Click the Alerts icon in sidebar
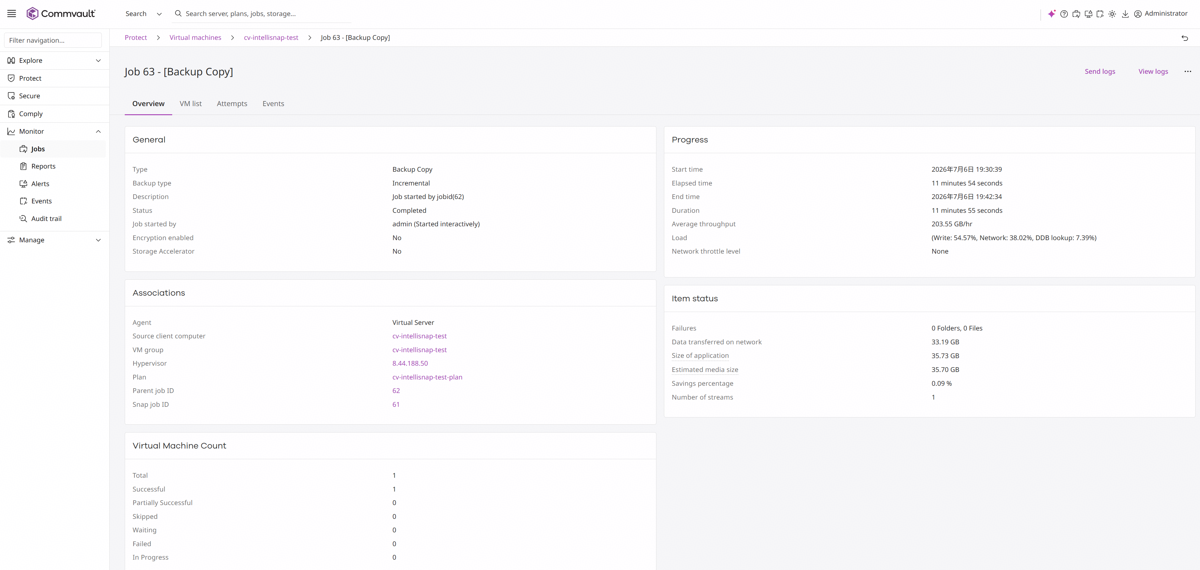The width and height of the screenshot is (1200, 570). 23,184
